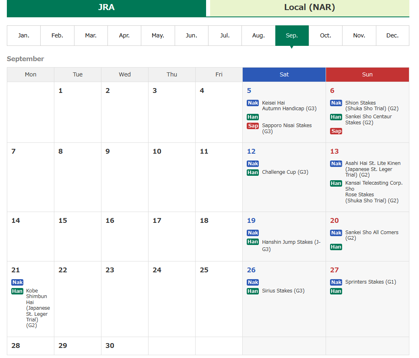This screenshot has height=358, width=419.
Task: Click the September month heading
Action: [x=25, y=59]
